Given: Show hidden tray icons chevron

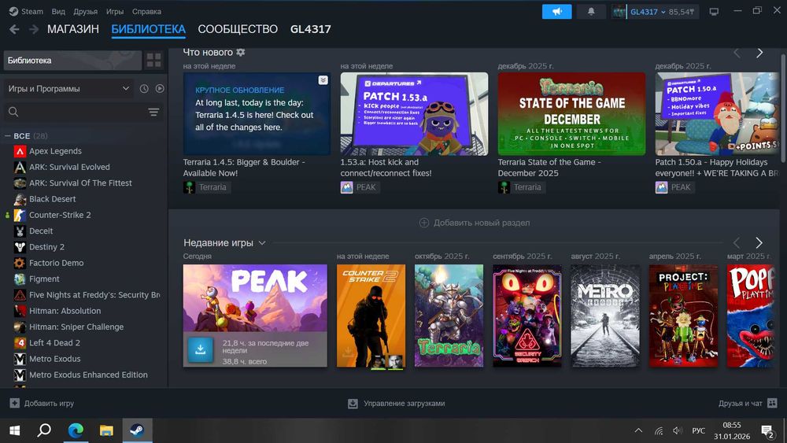Looking at the screenshot, I should click(638, 430).
